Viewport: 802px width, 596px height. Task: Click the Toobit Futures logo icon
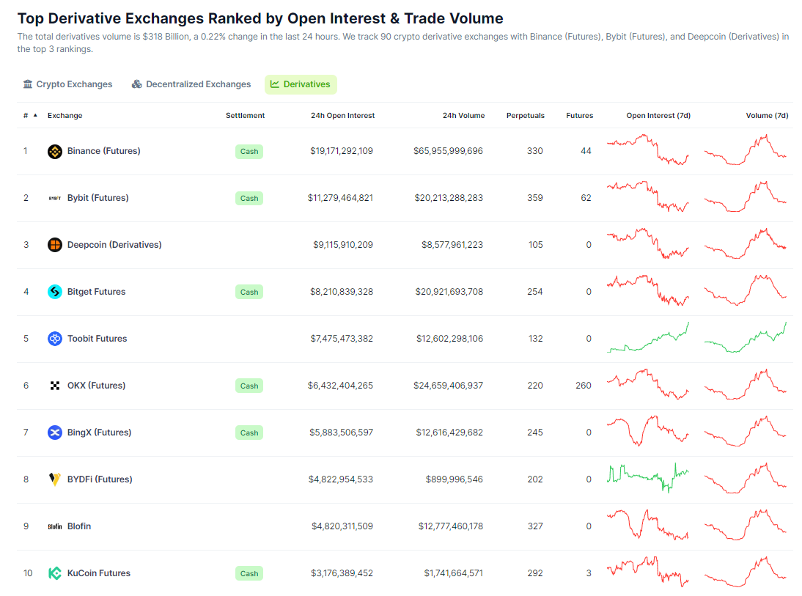point(55,339)
